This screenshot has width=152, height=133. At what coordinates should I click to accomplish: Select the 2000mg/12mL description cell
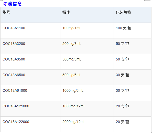[87, 124]
